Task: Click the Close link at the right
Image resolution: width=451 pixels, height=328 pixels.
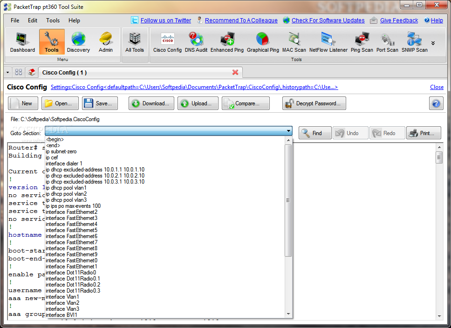Action: 437,87
